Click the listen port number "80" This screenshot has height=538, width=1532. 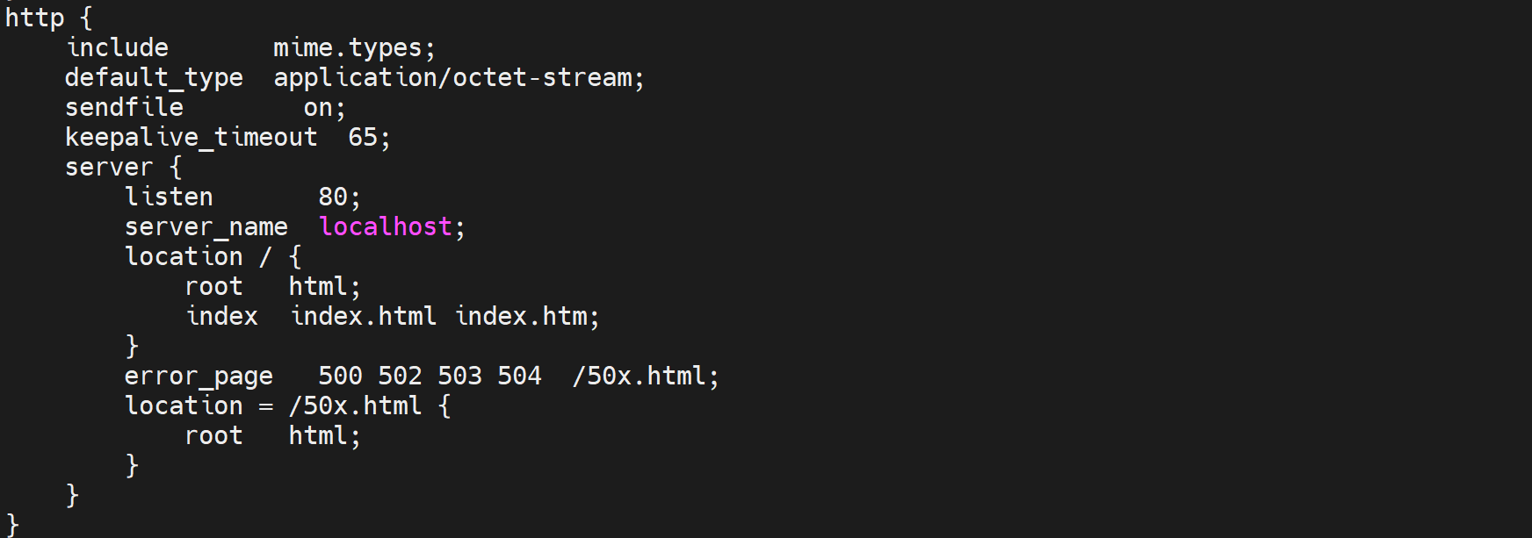tap(333, 197)
